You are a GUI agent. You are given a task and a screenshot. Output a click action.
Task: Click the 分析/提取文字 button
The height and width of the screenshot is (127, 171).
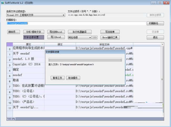click(x=34, y=32)
